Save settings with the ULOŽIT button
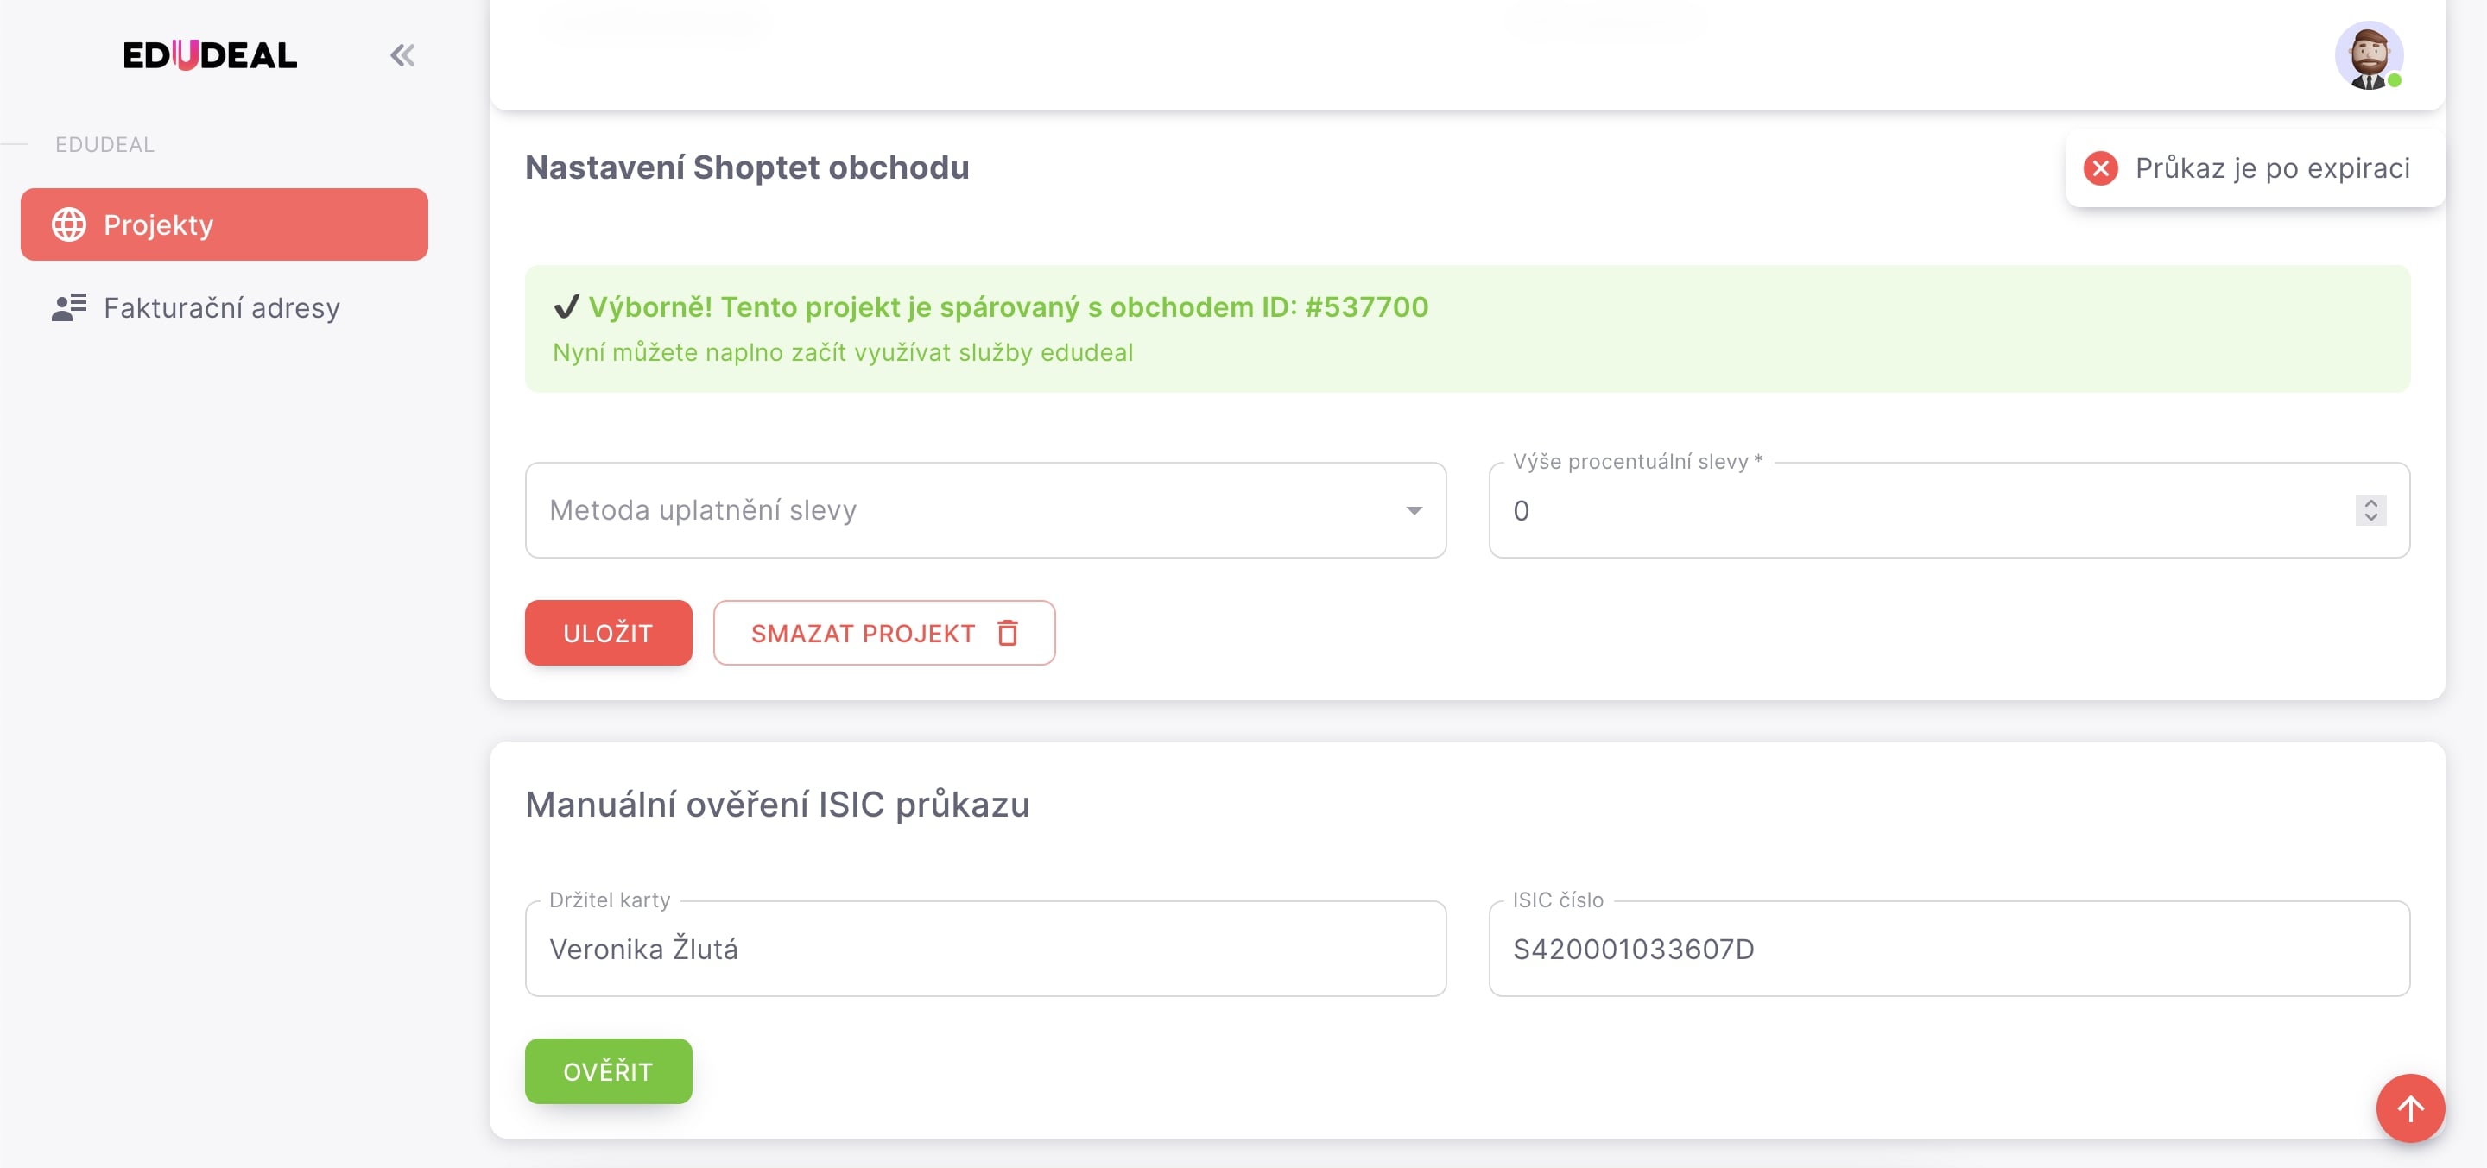The height and width of the screenshot is (1168, 2487). tap(608, 632)
